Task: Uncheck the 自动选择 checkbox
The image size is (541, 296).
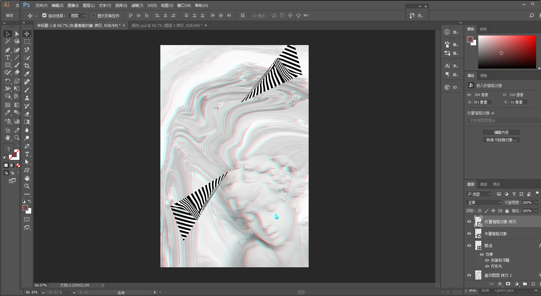Action: point(44,15)
